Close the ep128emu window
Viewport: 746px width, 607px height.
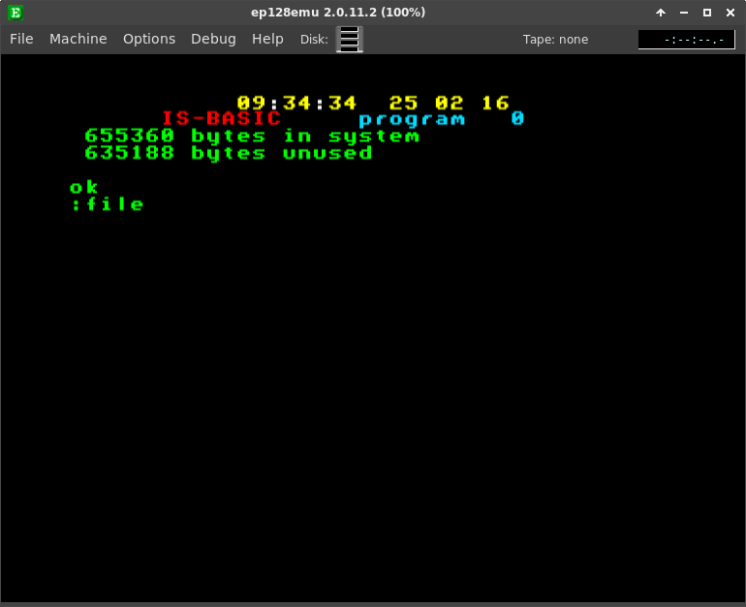(x=730, y=13)
